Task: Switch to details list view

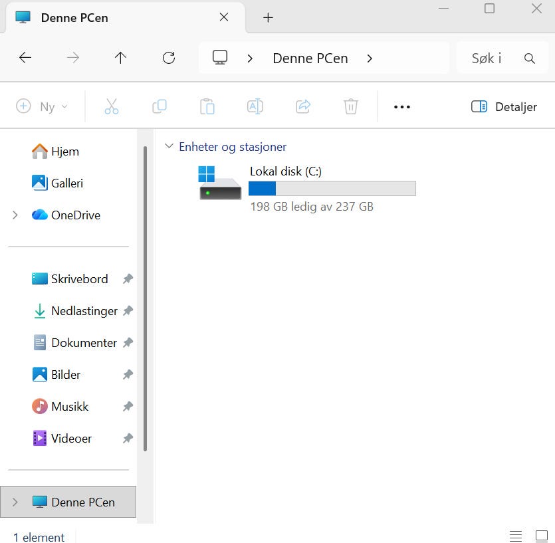Action: [516, 536]
